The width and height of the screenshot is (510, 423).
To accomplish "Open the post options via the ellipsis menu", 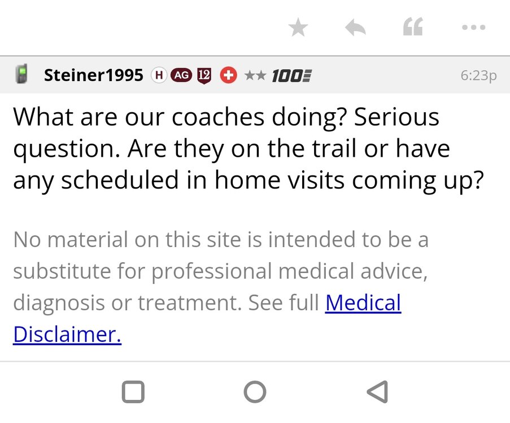I will [x=473, y=27].
